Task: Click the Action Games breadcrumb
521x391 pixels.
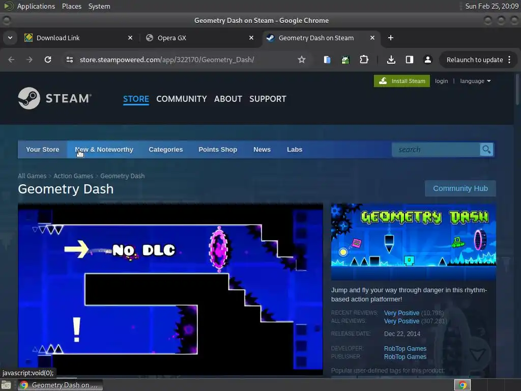Action: click(73, 176)
